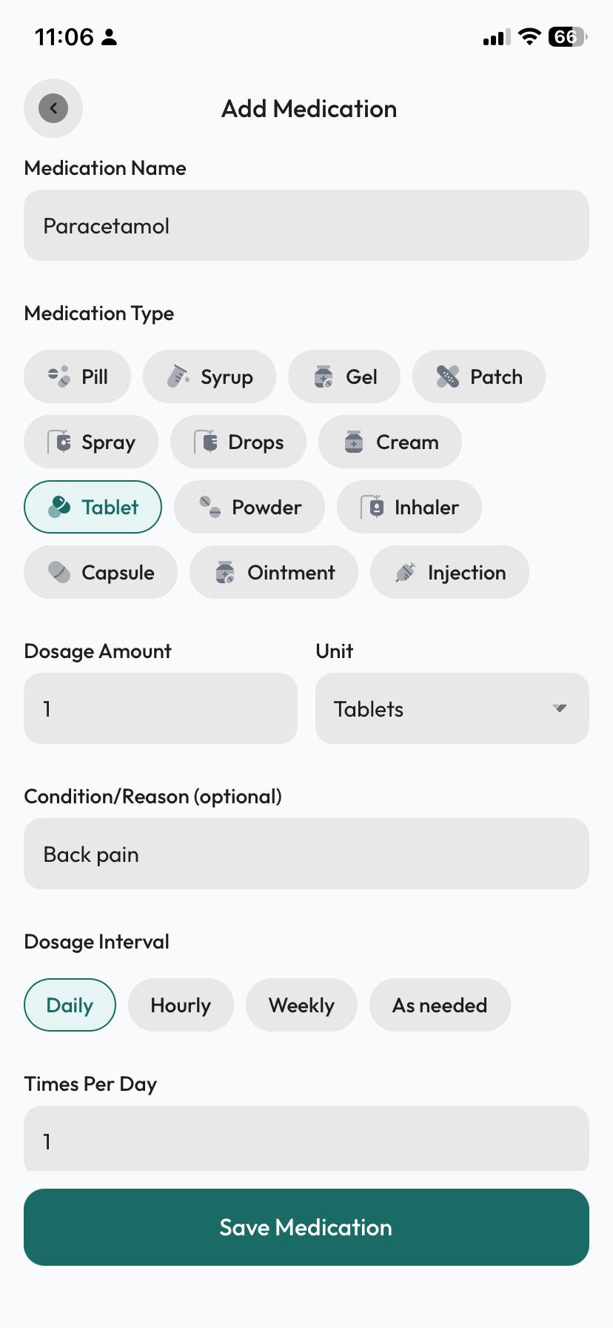Pick the Powder medication icon
This screenshot has width=613, height=1328.
pos(210,507)
